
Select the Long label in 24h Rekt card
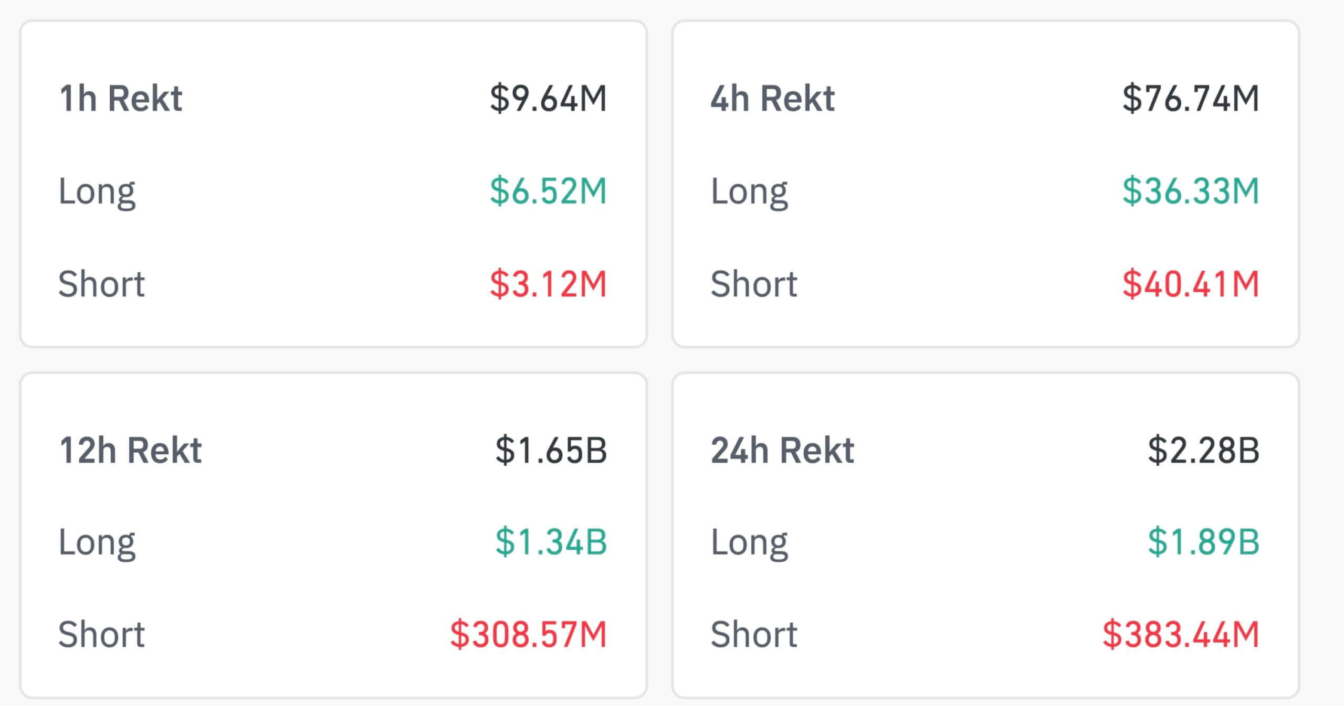[x=749, y=543]
